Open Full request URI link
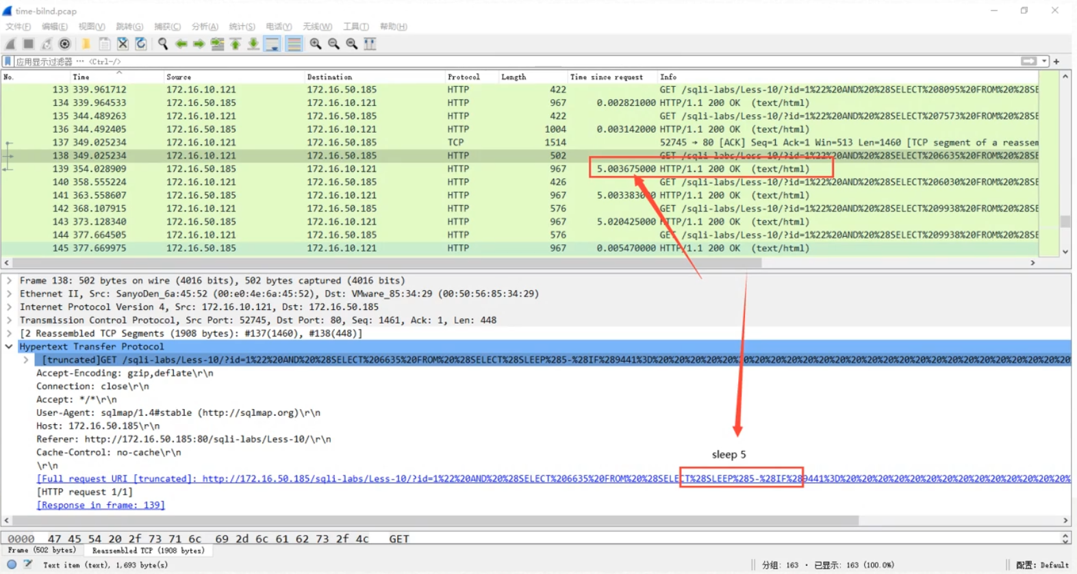Viewport: 1077px width, 574px height. click(x=553, y=479)
